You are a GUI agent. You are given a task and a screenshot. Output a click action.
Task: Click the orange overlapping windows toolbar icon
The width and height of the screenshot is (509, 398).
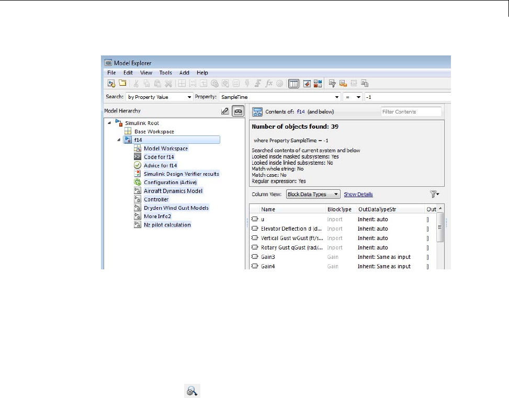tap(343, 84)
